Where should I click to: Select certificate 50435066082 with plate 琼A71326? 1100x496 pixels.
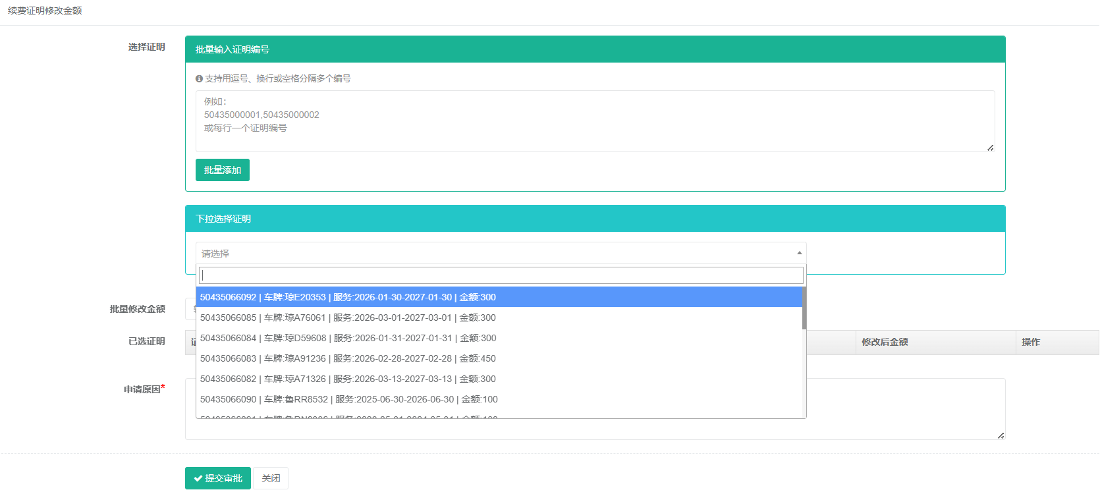[348, 379]
